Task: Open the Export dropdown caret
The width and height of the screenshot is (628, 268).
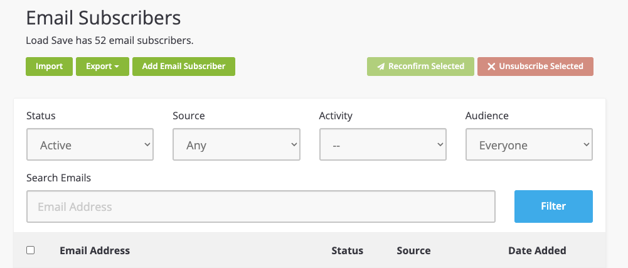Action: [117, 67]
